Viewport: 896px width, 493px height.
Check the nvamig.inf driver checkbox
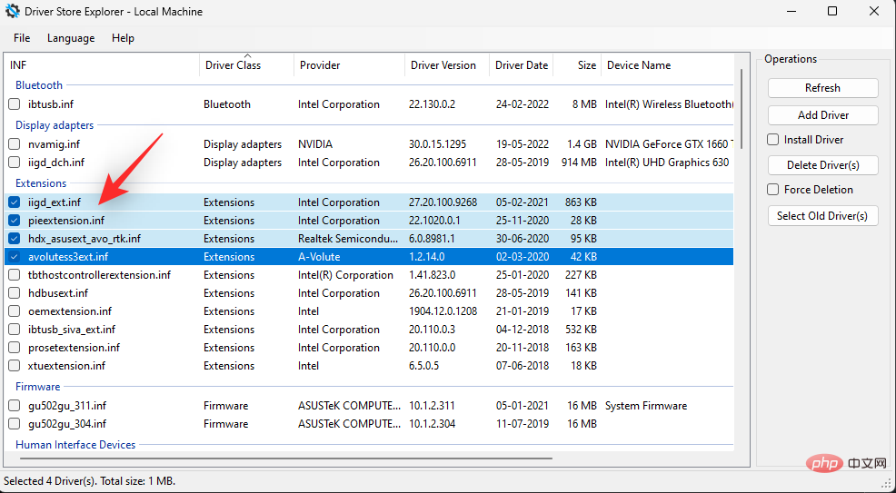pos(15,144)
